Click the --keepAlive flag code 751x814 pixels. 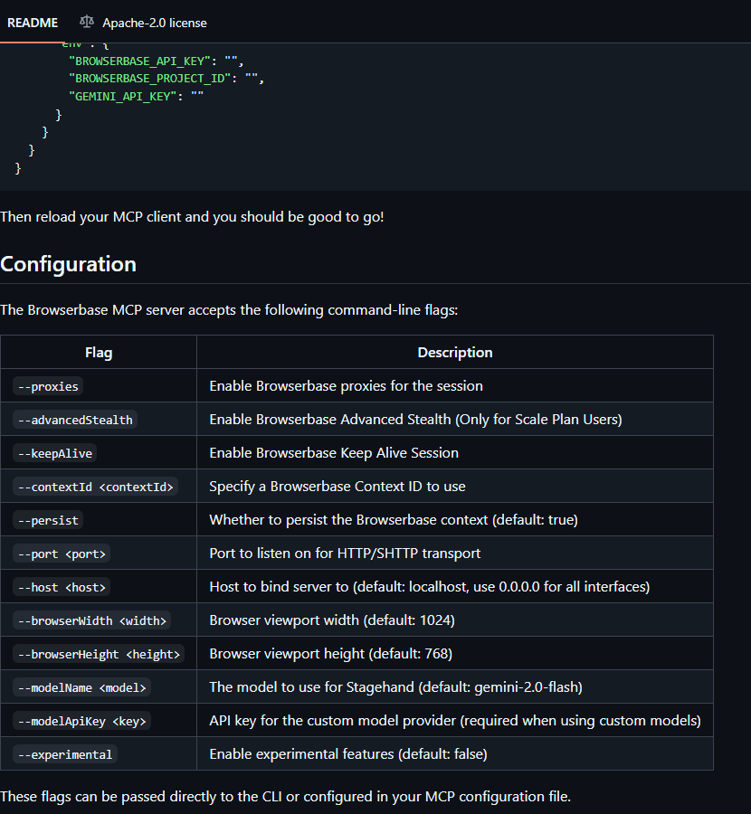(x=54, y=453)
